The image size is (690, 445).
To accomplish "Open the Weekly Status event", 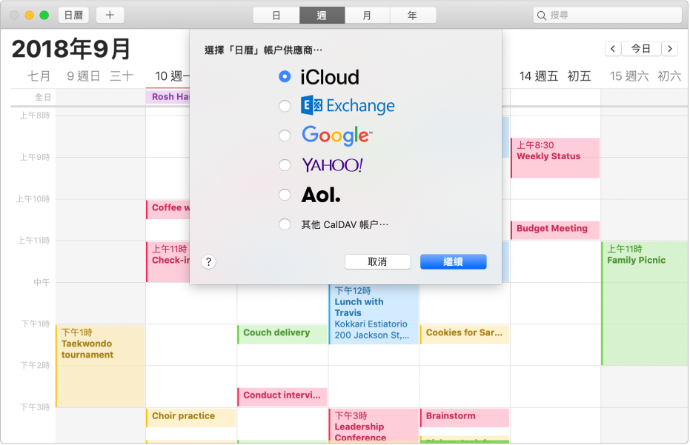I will point(555,158).
